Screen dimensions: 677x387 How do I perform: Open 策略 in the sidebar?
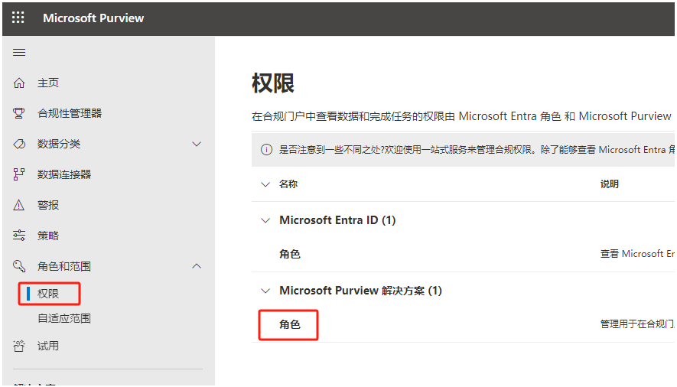tap(48, 236)
